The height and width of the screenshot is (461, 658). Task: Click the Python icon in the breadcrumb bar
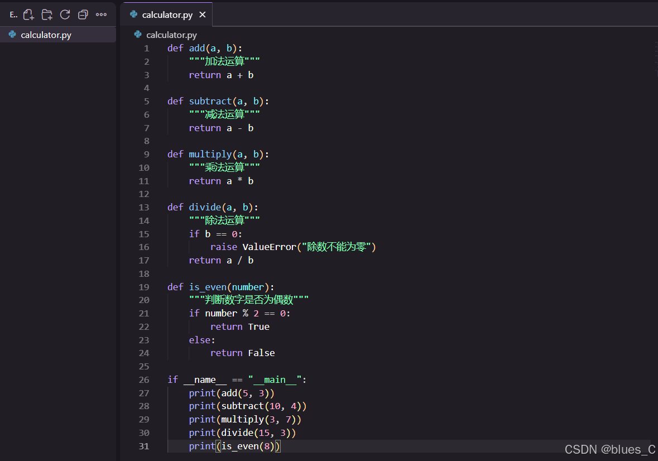pyautogui.click(x=137, y=35)
